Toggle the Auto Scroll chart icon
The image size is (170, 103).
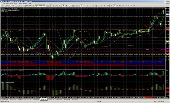63,6
